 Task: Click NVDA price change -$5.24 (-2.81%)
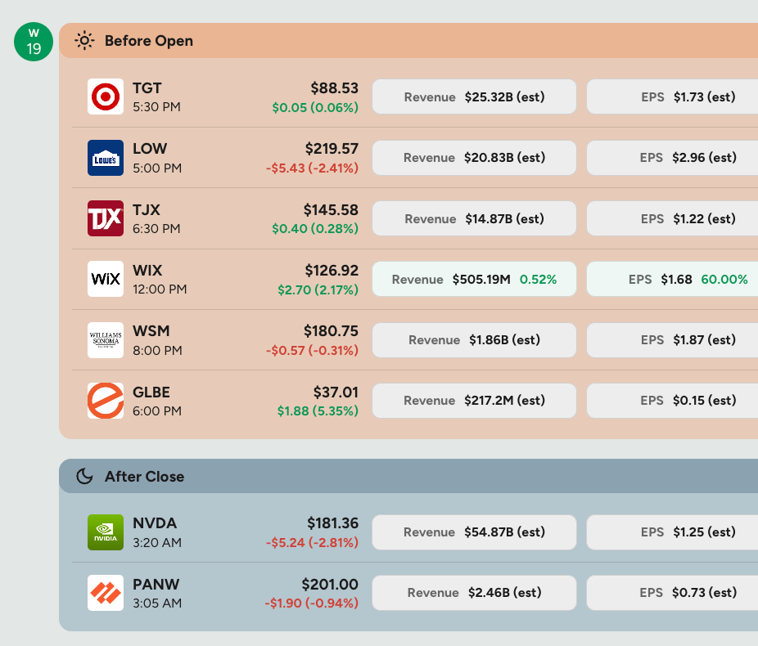coord(313,543)
